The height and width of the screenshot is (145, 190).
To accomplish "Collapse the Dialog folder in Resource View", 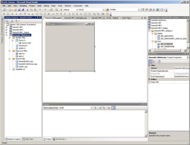I will pyautogui.click(x=153, y=34).
